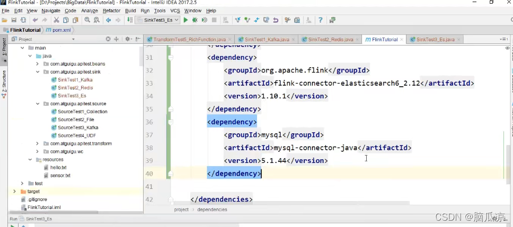Collapse the main folder
Screen dimensions: 513x227
22,48
